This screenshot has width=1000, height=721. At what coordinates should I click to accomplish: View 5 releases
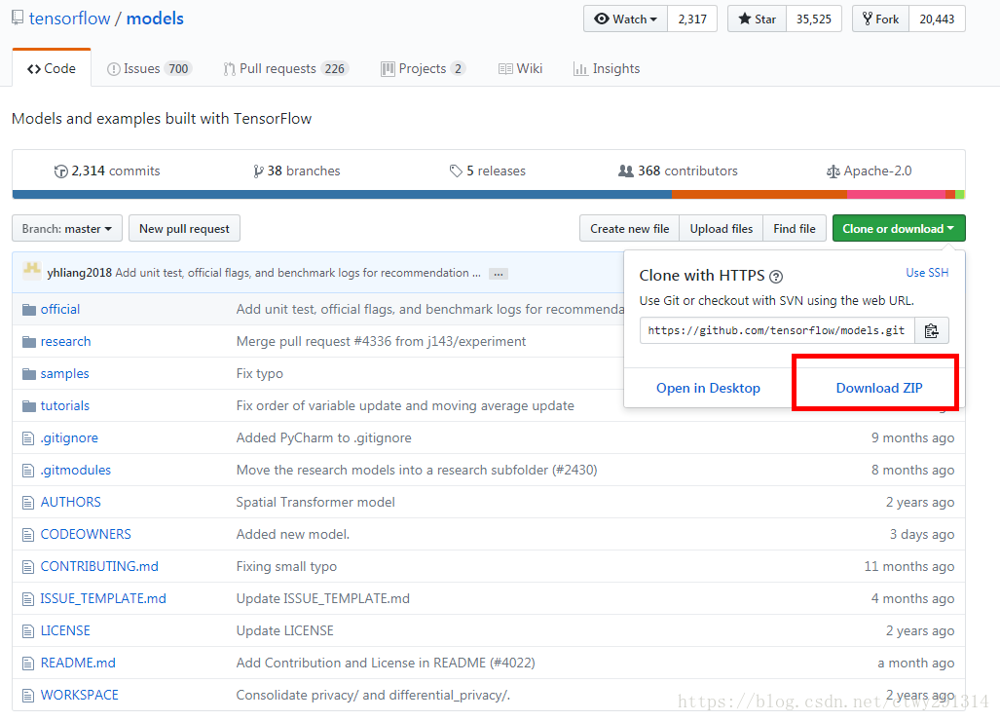[x=487, y=171]
